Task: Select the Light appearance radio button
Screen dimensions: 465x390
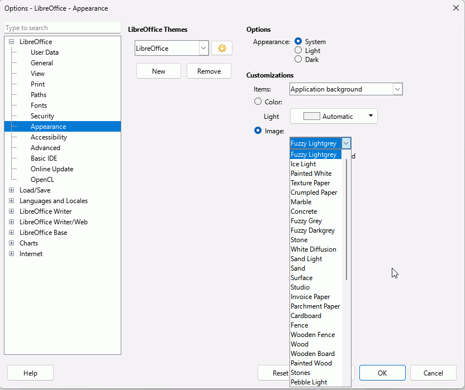Action: pyautogui.click(x=298, y=50)
